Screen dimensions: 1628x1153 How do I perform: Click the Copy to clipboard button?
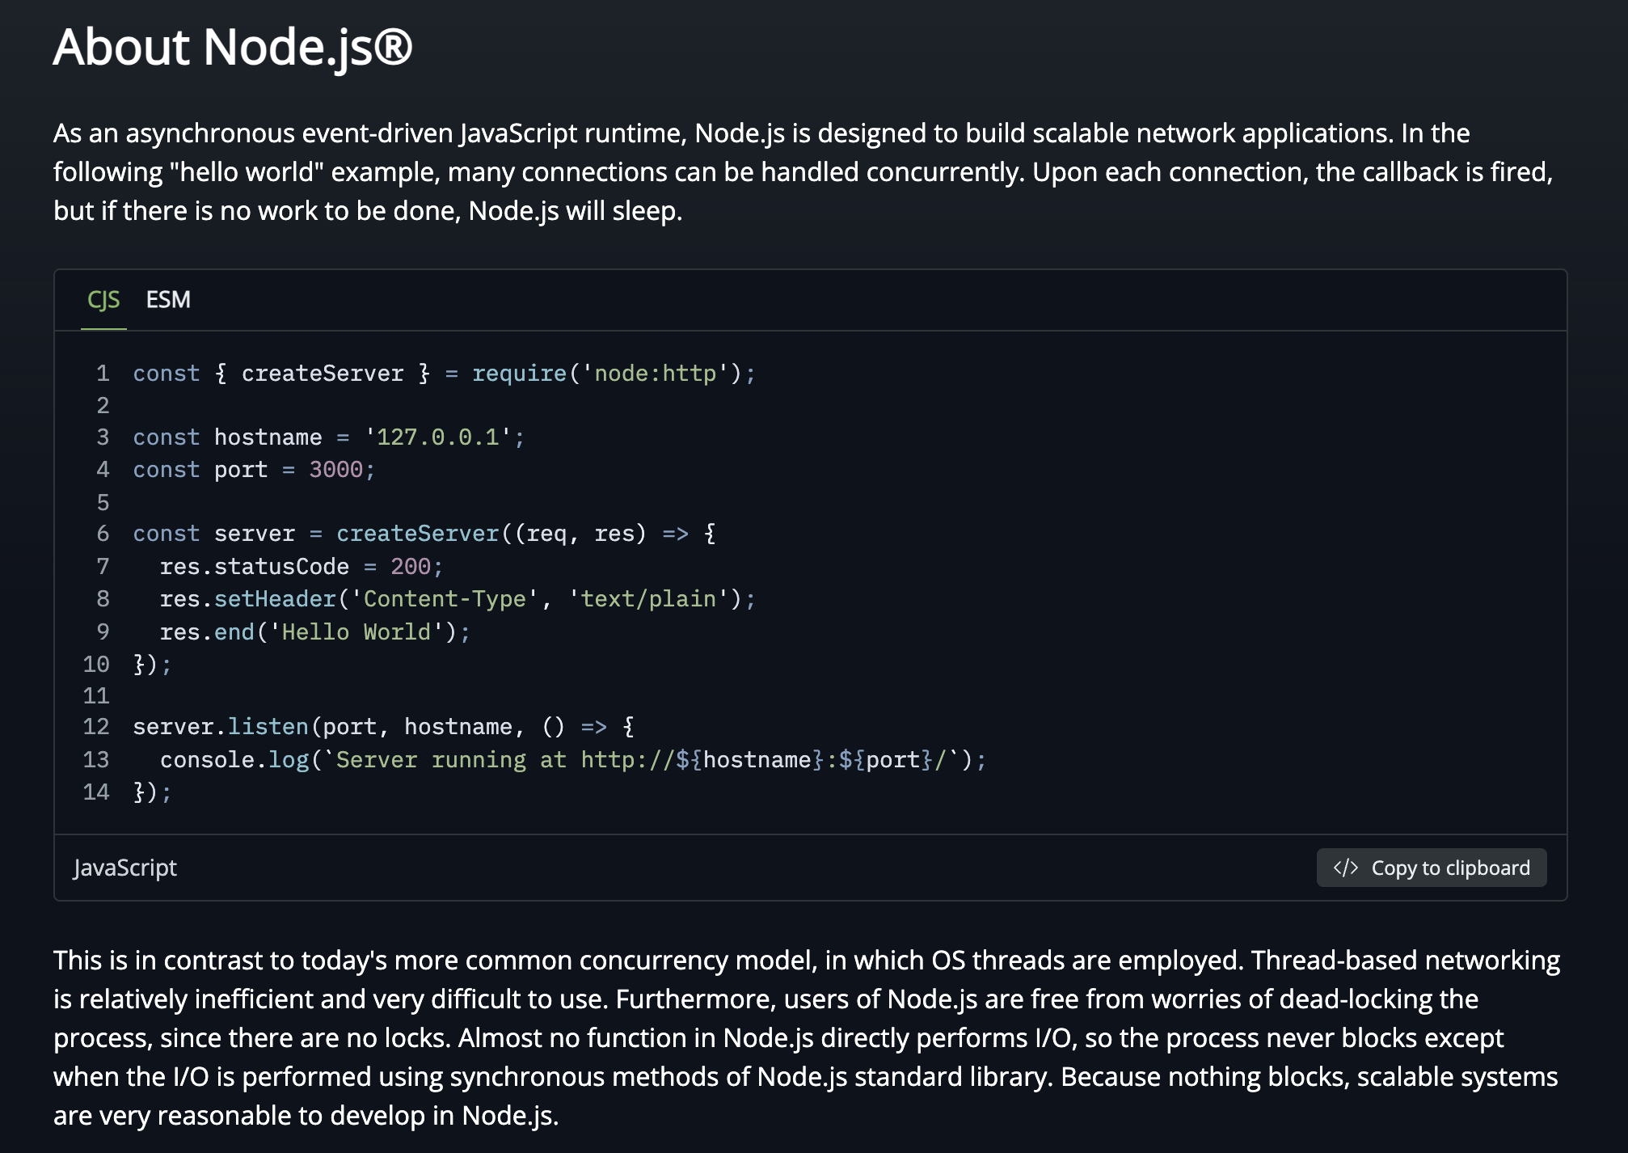[x=1432, y=868]
